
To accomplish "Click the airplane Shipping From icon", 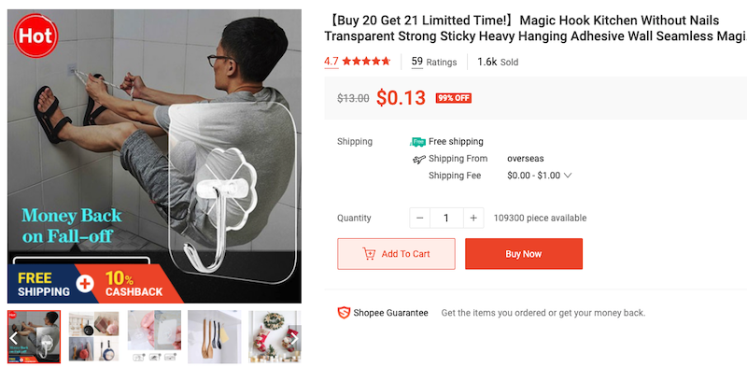I will tap(418, 159).
